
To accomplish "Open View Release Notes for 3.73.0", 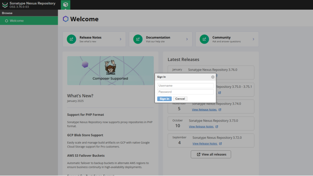I will coord(201,127).
